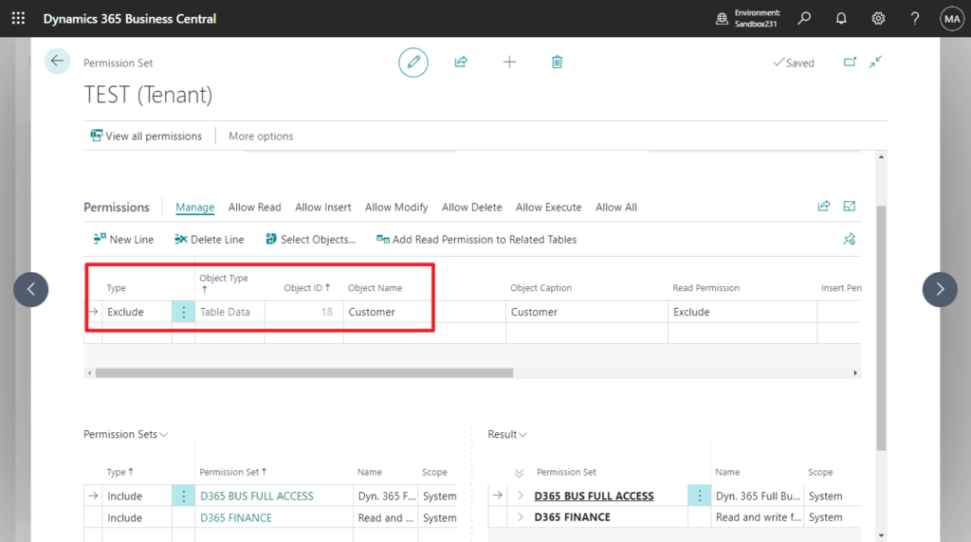The width and height of the screenshot is (971, 542).
Task: Click the page scroll up arrow
Action: coord(881,157)
